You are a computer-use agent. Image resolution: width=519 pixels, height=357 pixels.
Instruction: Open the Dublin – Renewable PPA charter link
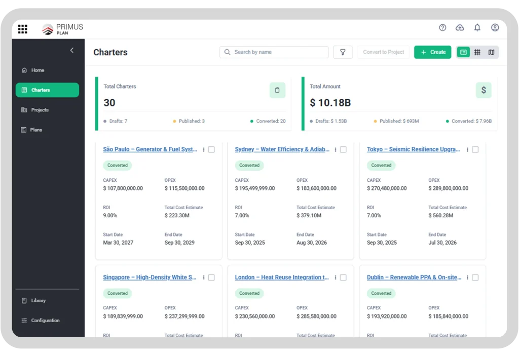coord(414,277)
